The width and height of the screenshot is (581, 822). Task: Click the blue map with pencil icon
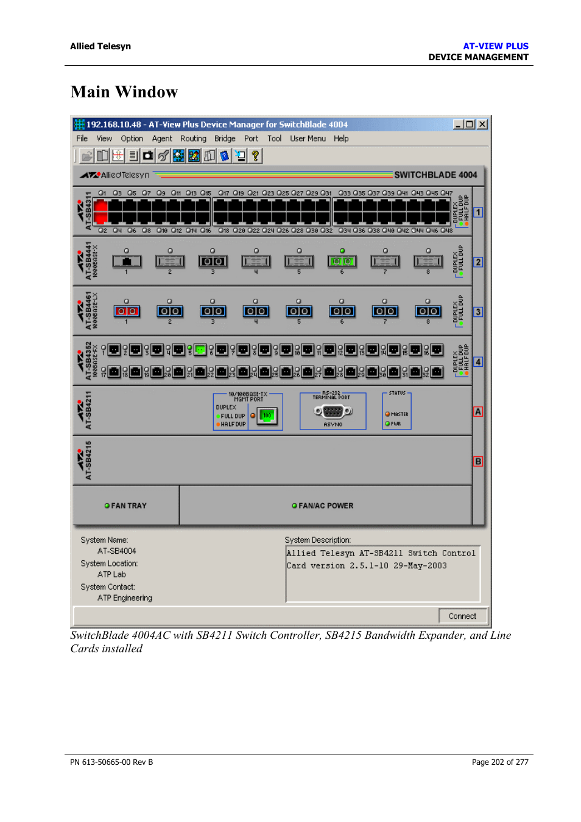coord(194,156)
